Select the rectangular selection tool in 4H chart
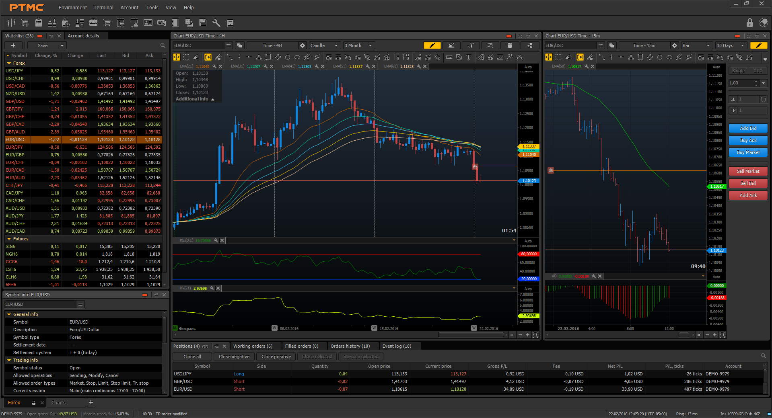The image size is (772, 418). 186,57
